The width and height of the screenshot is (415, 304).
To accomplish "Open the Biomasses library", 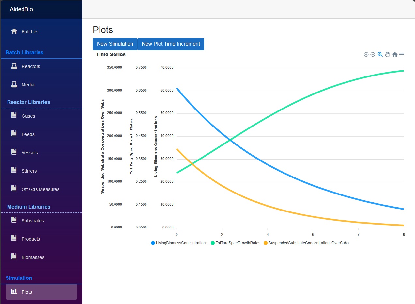I will (41, 257).
